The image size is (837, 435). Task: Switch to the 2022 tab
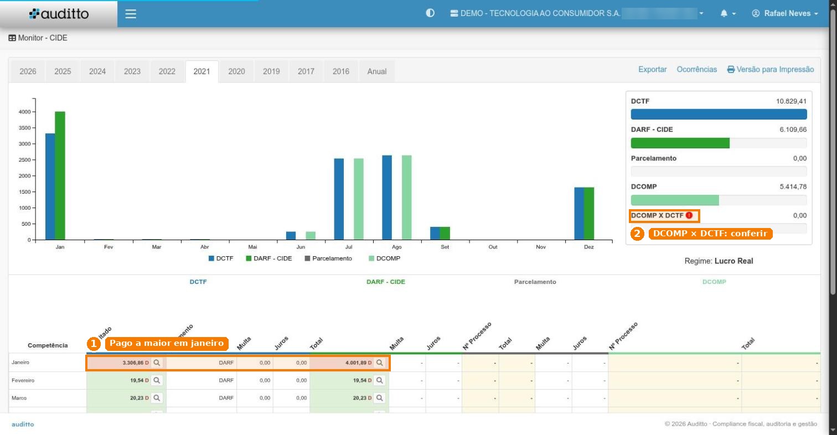click(167, 71)
